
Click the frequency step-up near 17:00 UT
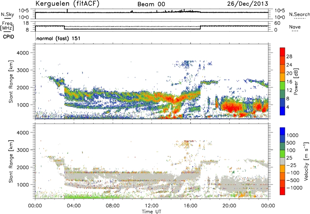click(200, 27)
